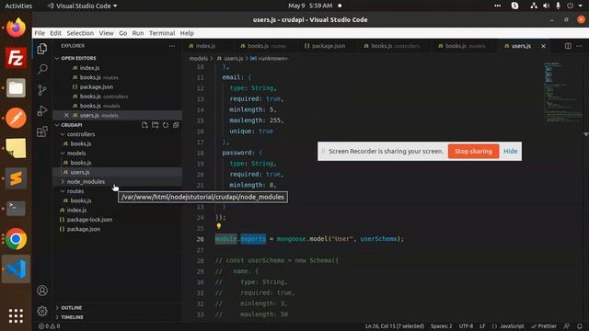
Task: Refresh the Explorer tree
Action: (166, 125)
